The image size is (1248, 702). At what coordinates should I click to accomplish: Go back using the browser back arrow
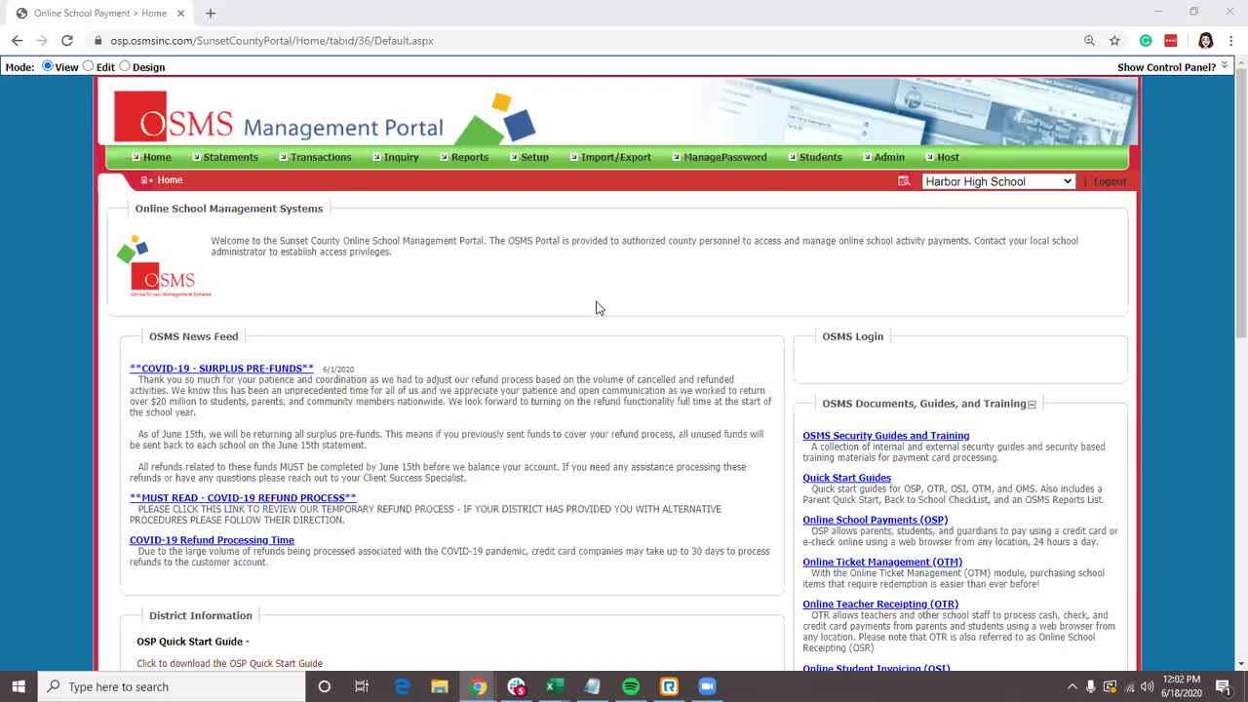pyautogui.click(x=17, y=41)
